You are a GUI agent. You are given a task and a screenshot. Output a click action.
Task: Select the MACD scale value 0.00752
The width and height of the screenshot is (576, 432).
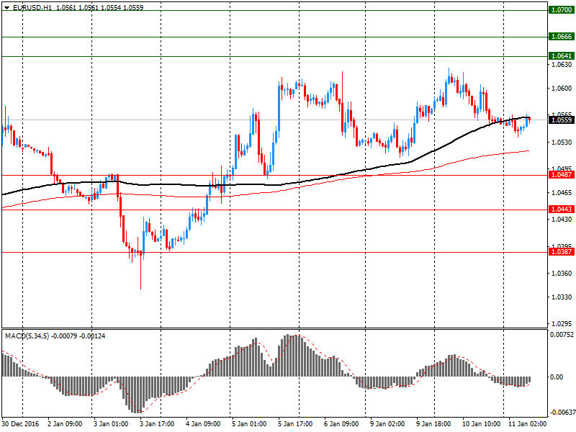(x=562, y=335)
